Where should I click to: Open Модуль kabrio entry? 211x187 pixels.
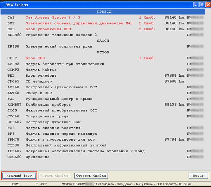[41, 70]
